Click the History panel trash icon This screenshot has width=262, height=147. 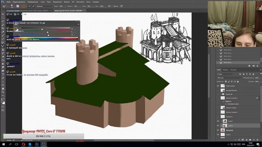pos(257,66)
